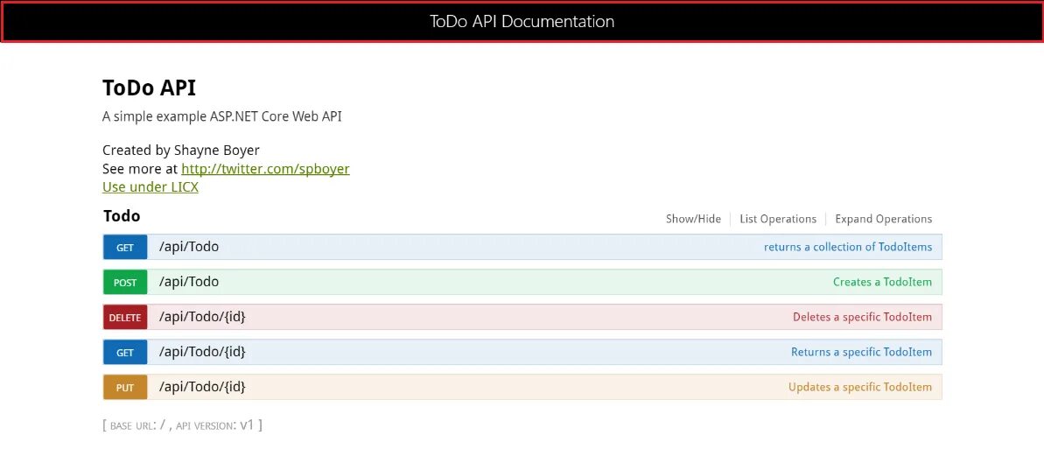Click 'A simple example ASP.NET Core Web API' text
This screenshot has height=470, width=1044.
pyautogui.click(x=222, y=116)
